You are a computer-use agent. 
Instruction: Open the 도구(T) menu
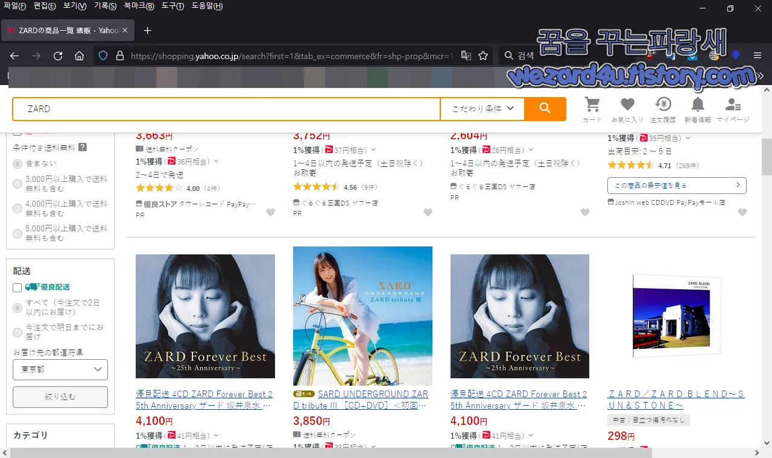tap(173, 6)
